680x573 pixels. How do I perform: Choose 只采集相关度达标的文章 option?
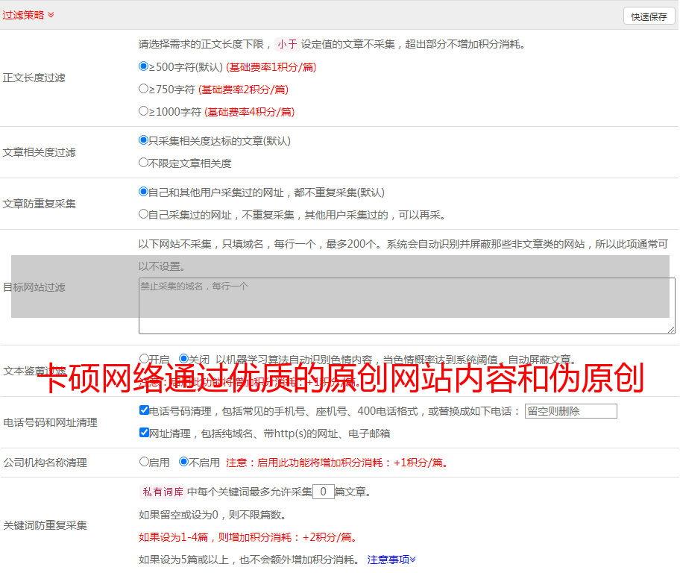click(x=144, y=140)
